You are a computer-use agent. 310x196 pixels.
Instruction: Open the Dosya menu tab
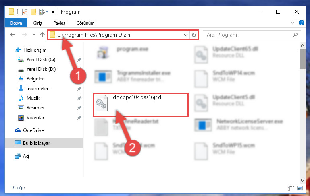[x=16, y=23]
